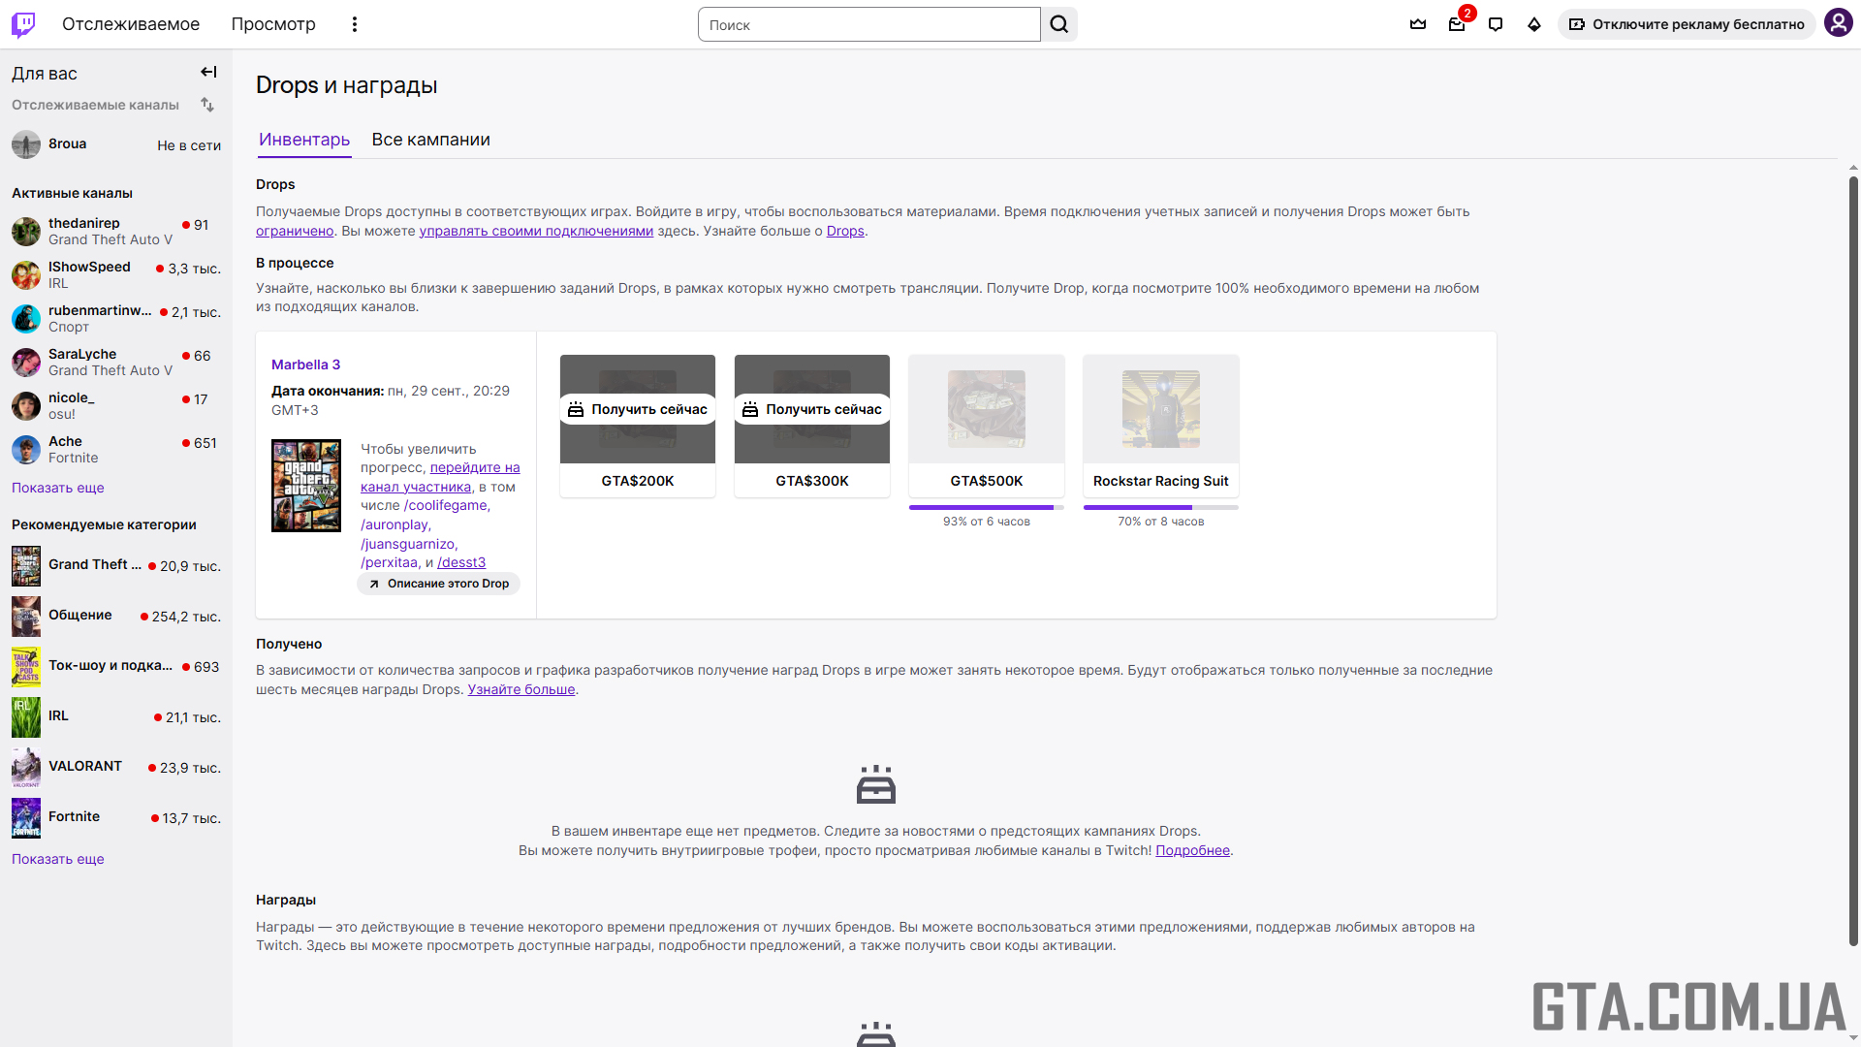Viewport: 1861px width, 1047px height.
Task: Click the search magnifier button
Action: tap(1059, 24)
